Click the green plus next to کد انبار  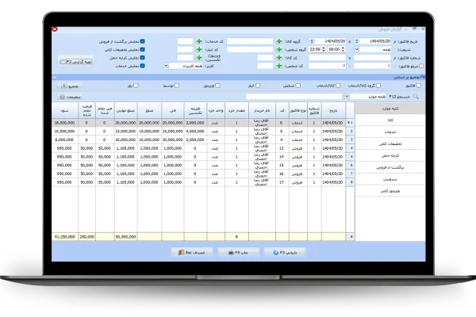[199, 49]
